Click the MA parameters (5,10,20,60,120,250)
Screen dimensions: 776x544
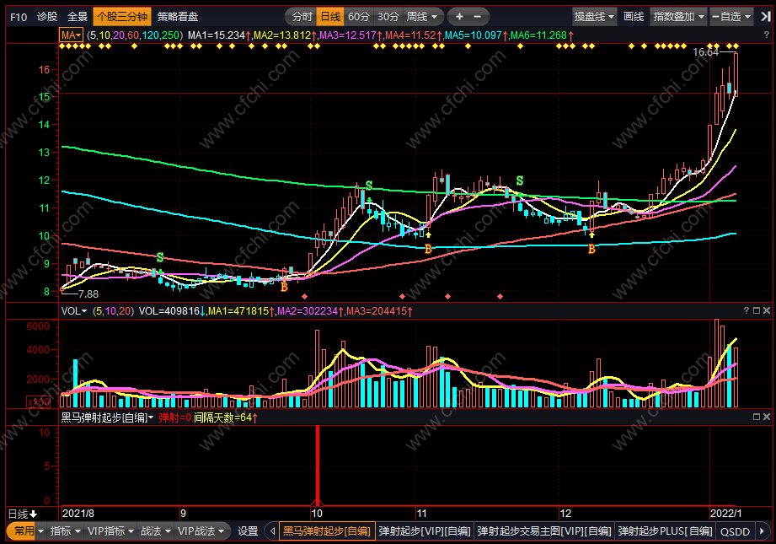(x=135, y=35)
